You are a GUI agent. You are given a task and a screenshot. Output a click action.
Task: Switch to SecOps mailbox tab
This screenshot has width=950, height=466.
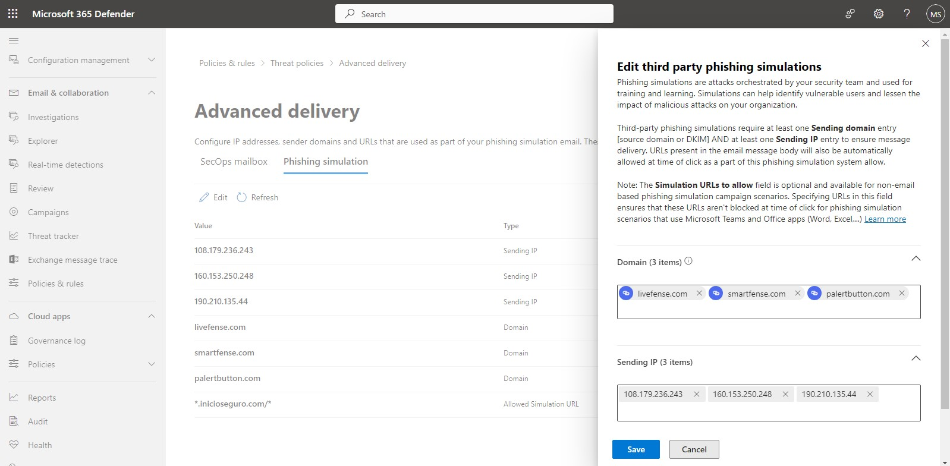[234, 162]
